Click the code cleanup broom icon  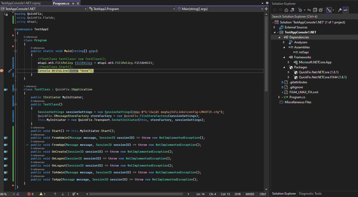click(74, 194)
